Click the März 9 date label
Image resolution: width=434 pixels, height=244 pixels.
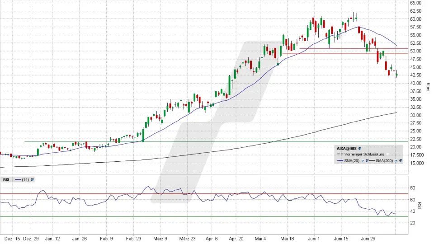(160, 239)
